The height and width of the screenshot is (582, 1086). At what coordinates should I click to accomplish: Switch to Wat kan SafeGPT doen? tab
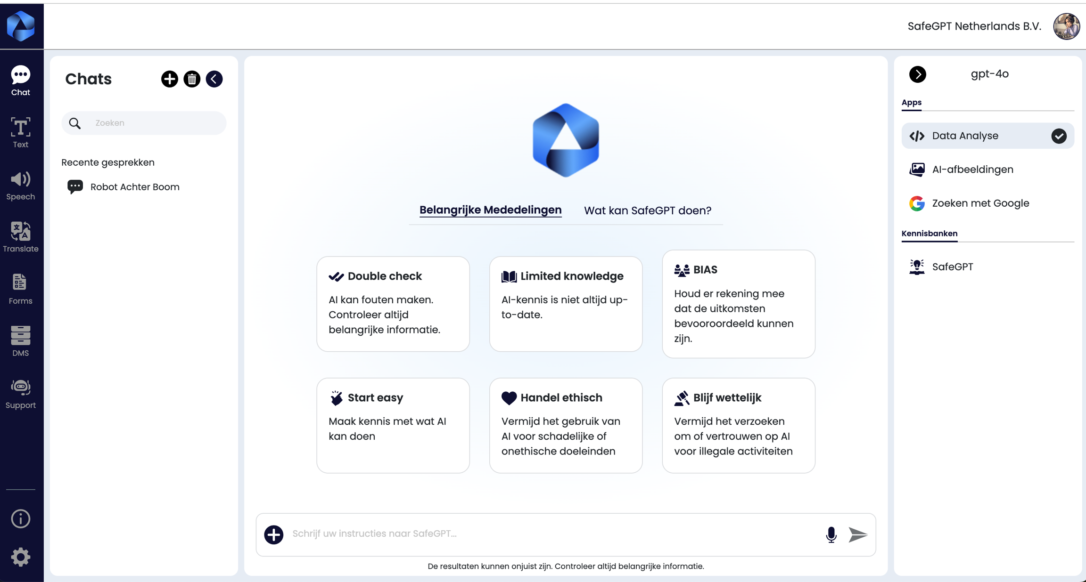click(647, 210)
